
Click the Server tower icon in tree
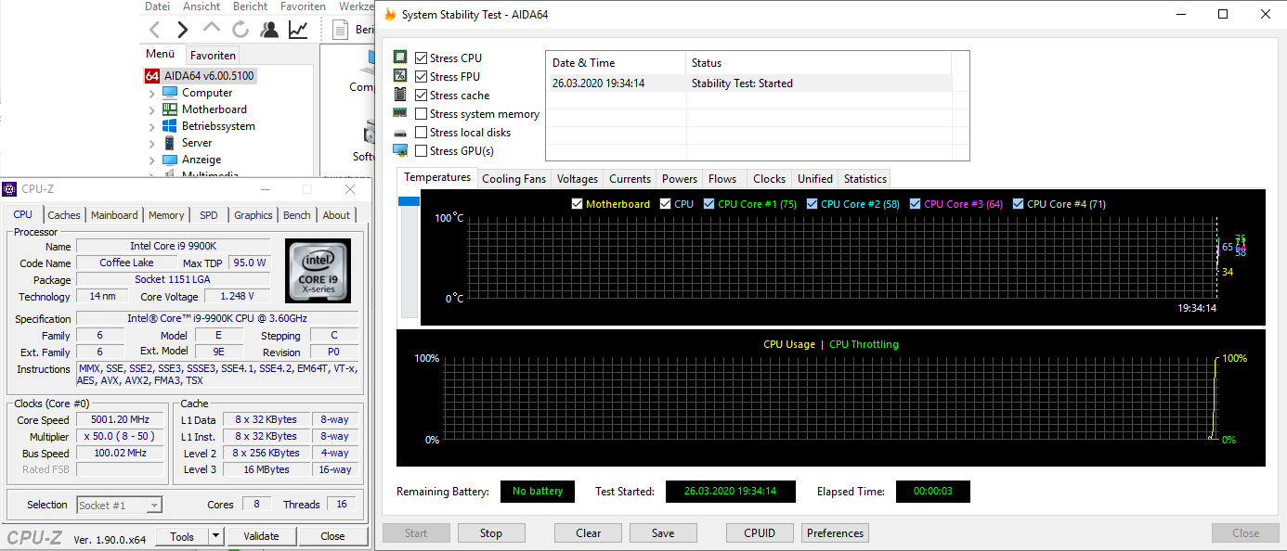pyautogui.click(x=170, y=143)
